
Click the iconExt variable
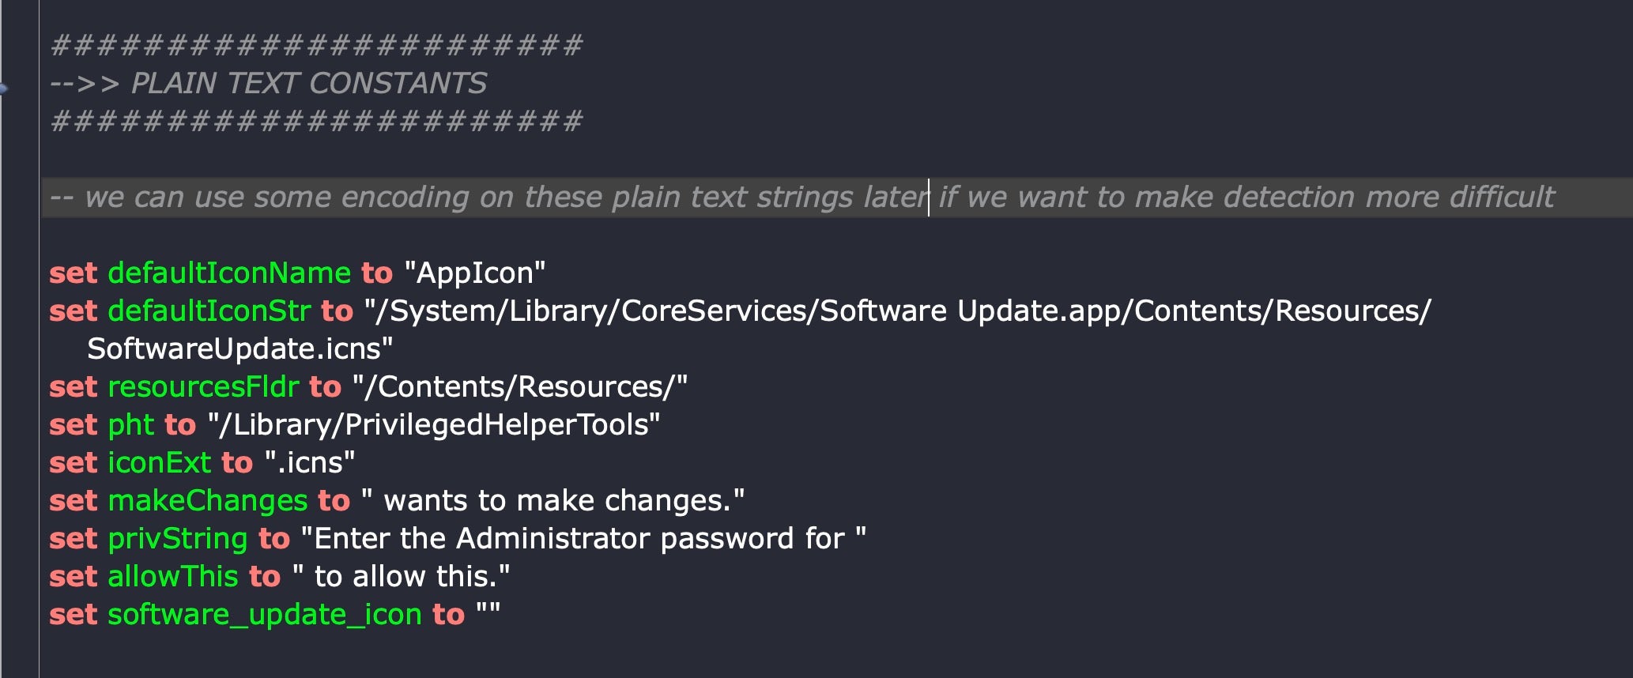tap(159, 463)
